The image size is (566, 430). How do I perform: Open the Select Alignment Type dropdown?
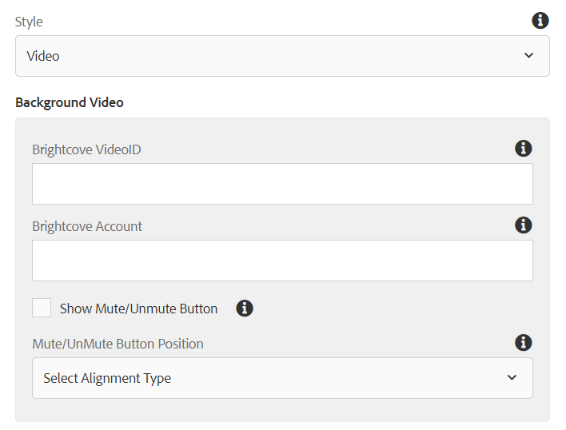(282, 378)
